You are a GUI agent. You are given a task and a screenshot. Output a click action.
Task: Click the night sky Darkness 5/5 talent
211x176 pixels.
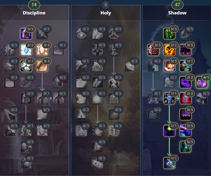click(x=185, y=115)
